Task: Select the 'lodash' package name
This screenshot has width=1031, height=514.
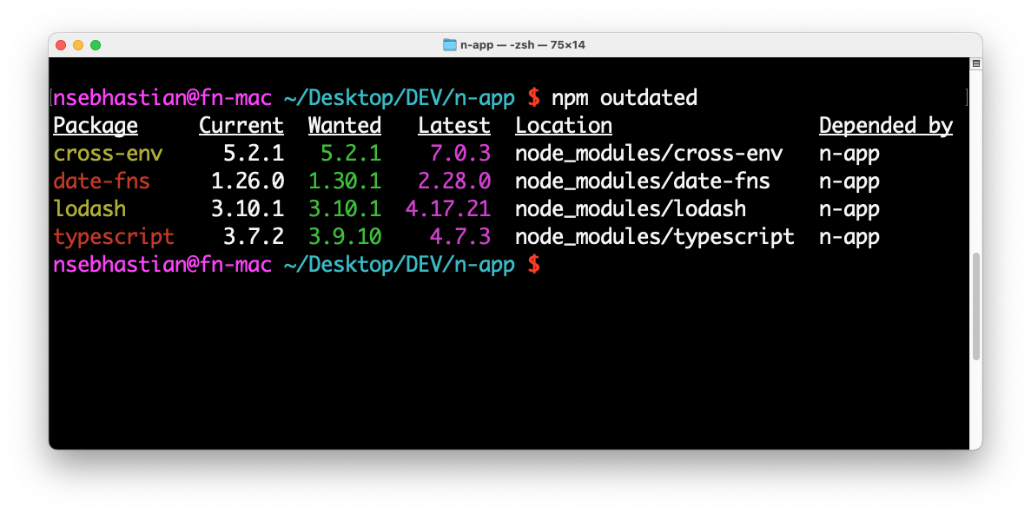Action: click(x=89, y=209)
